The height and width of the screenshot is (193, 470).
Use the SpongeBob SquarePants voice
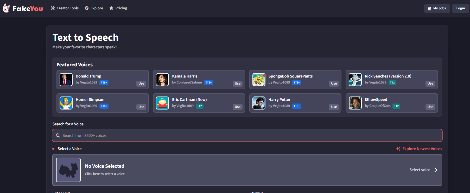coord(334,83)
